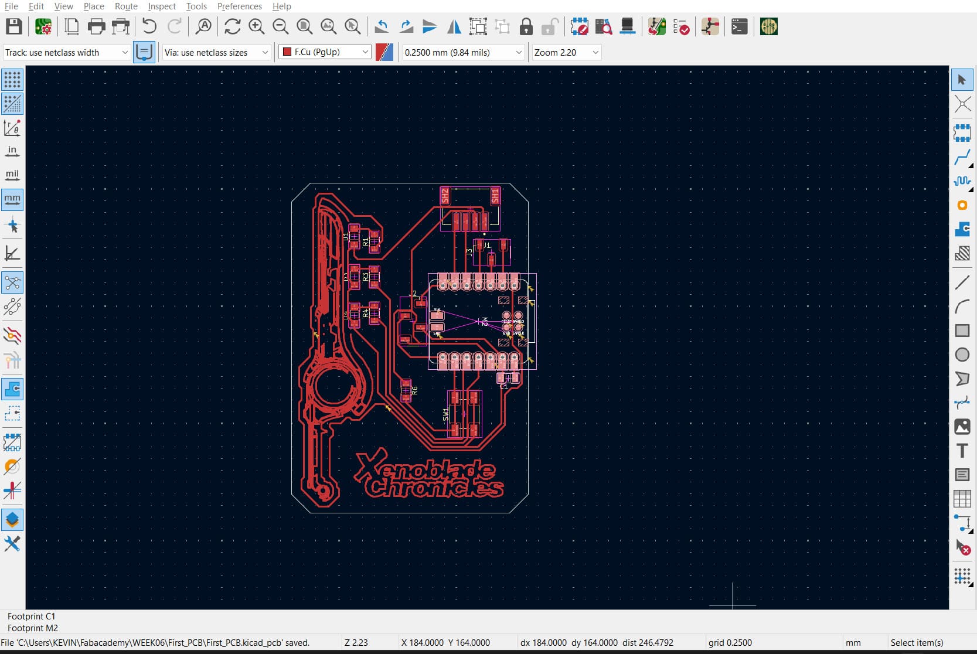Screen dimensions: 977x654
Task: Toggle the grid display
Action: click(12, 80)
